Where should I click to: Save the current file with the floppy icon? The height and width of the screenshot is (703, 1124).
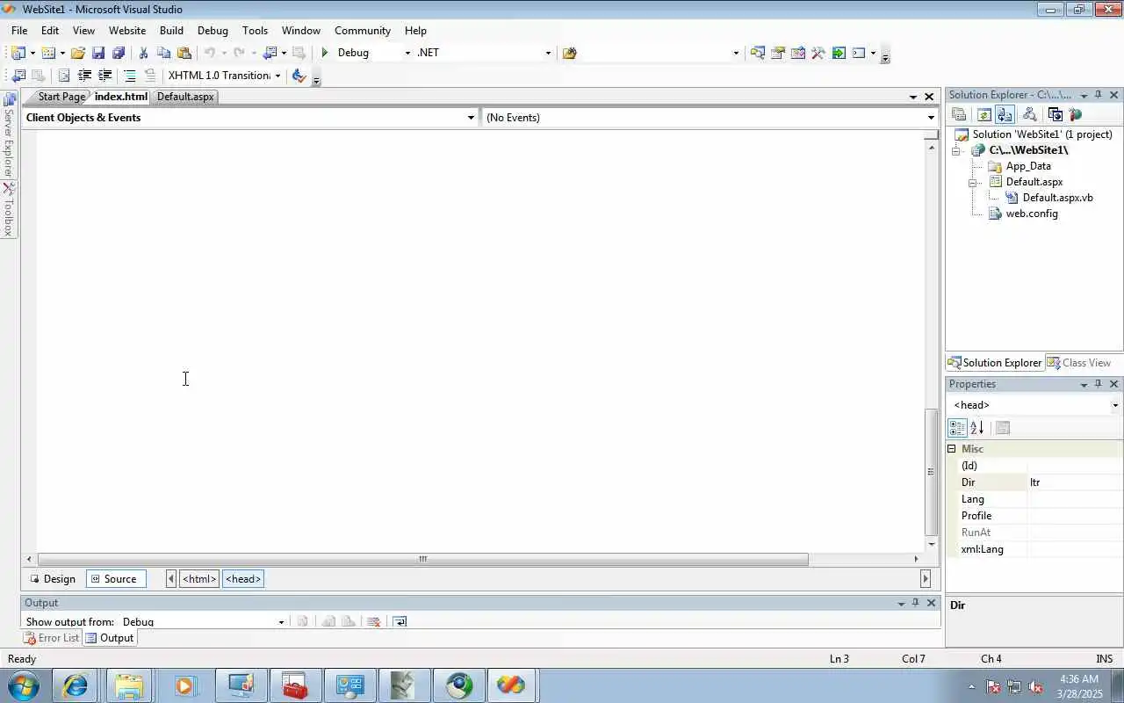pyautogui.click(x=98, y=53)
